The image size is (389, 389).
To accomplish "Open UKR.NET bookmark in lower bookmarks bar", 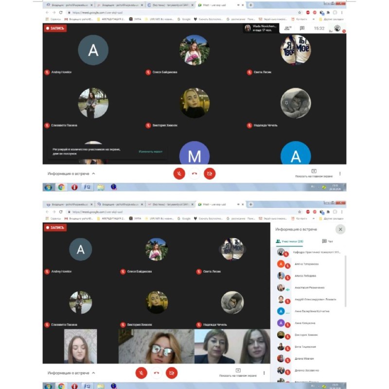I will [159, 218].
